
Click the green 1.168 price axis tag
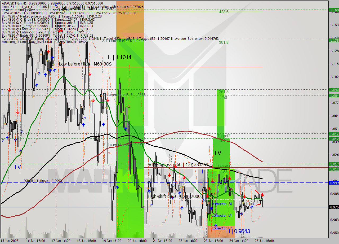334,10
